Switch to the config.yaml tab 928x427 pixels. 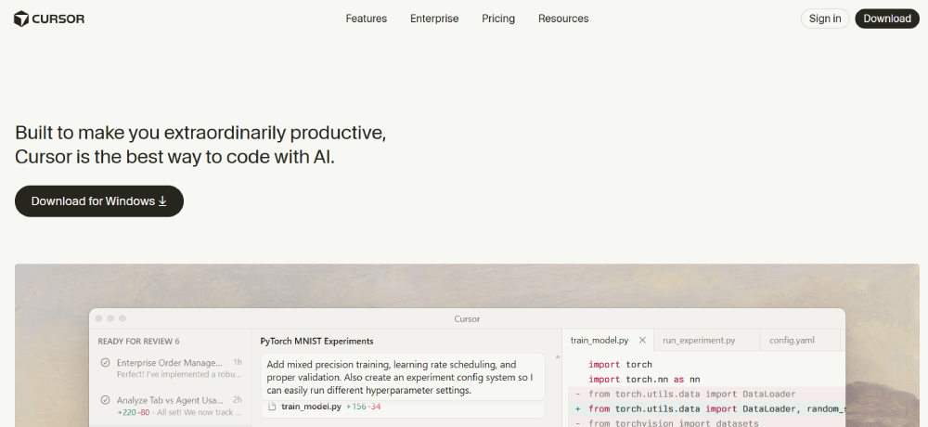(x=792, y=341)
